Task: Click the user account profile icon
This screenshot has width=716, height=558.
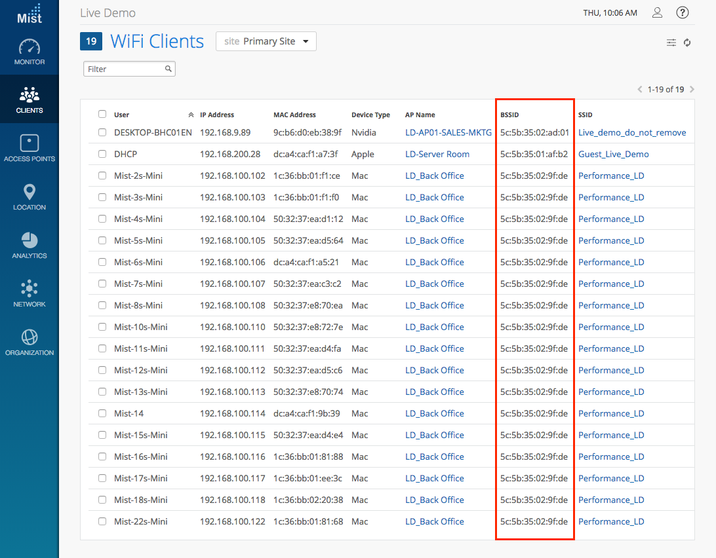Action: [x=657, y=13]
